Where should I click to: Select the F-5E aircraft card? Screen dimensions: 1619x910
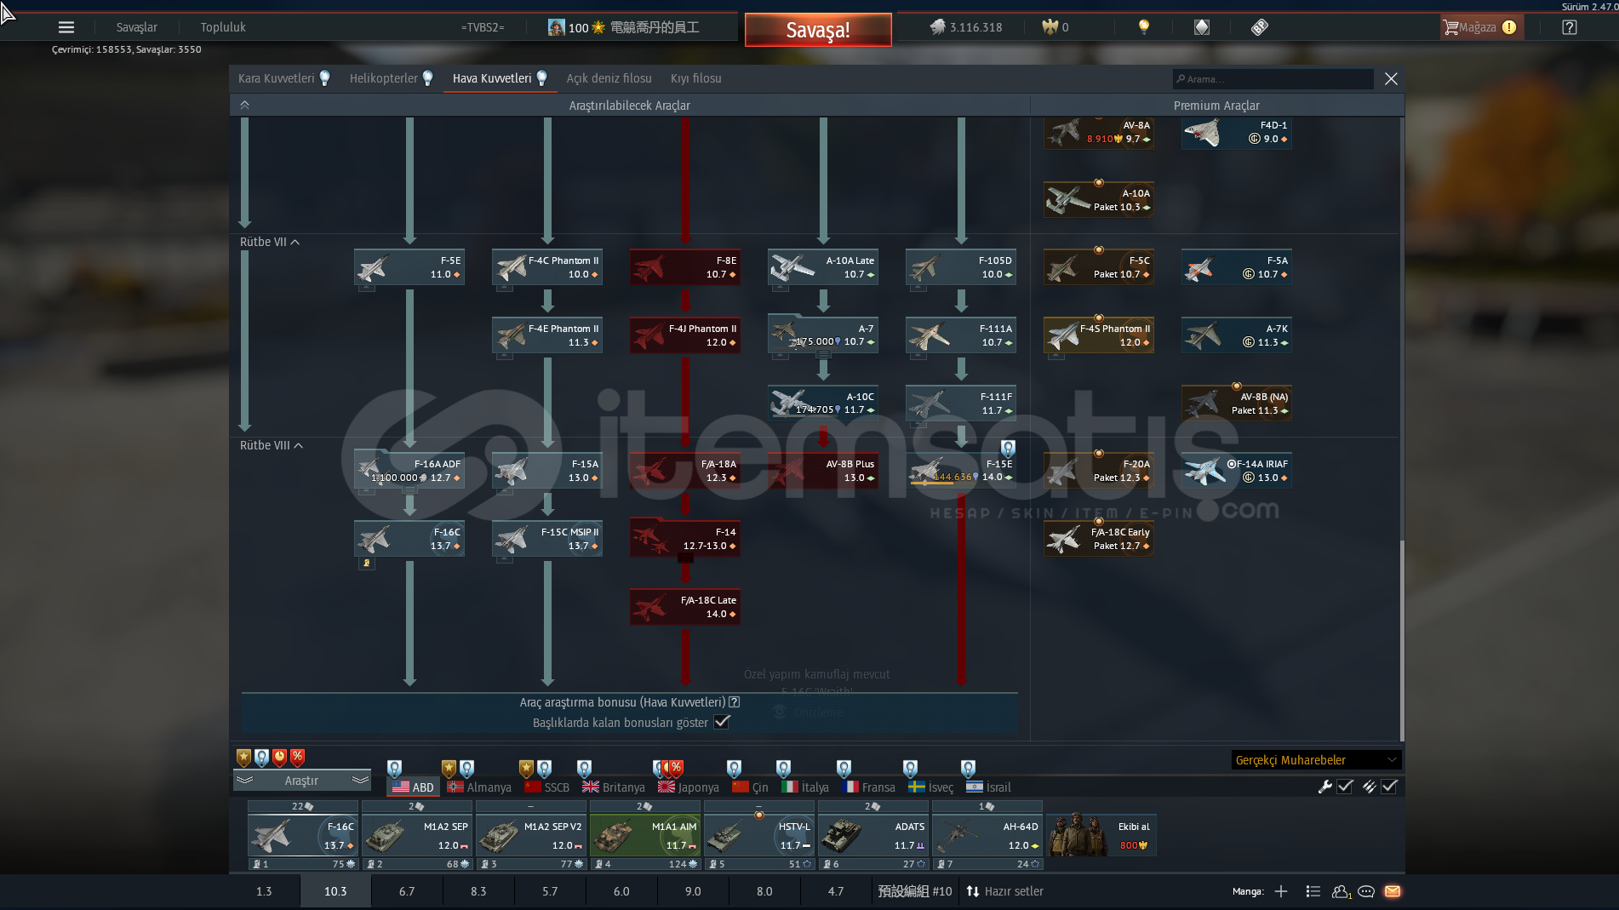(409, 267)
